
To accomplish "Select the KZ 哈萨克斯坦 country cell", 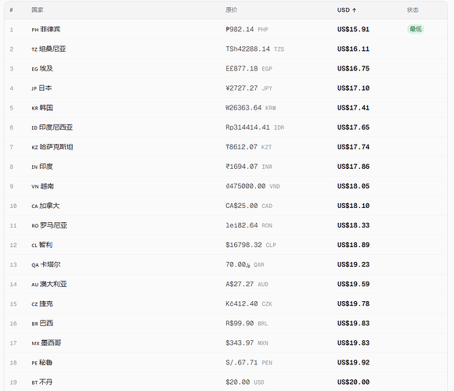I will coord(52,147).
